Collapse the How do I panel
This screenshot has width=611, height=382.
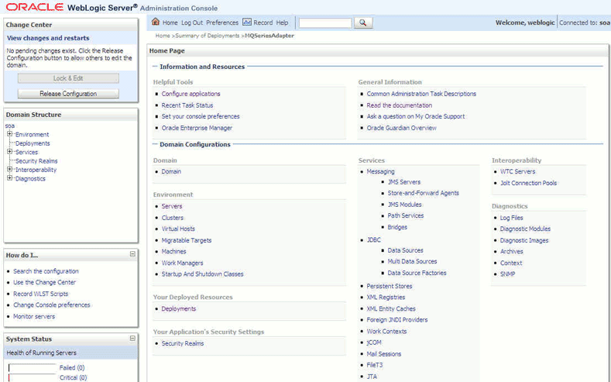pos(132,254)
